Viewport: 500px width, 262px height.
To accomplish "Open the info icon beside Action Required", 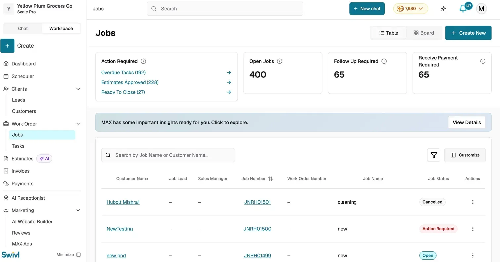I will click(143, 61).
